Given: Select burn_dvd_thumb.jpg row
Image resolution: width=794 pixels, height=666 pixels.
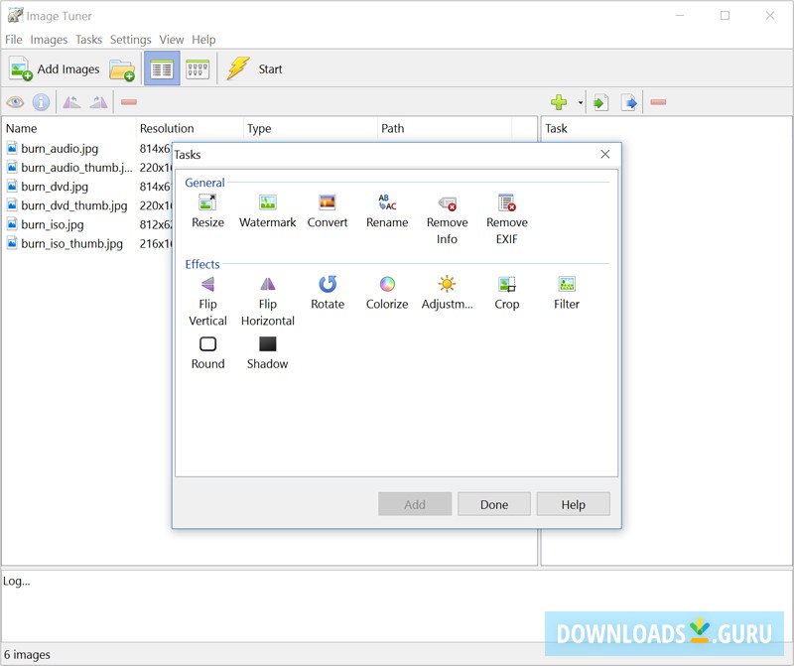Looking at the screenshot, I should 73,205.
